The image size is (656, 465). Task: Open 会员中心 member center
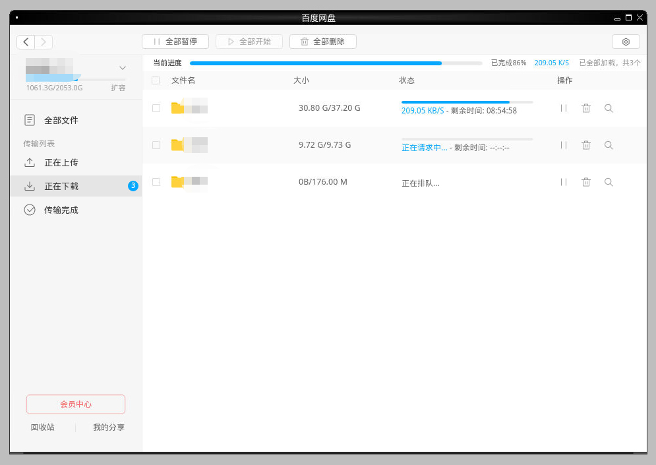coord(76,404)
